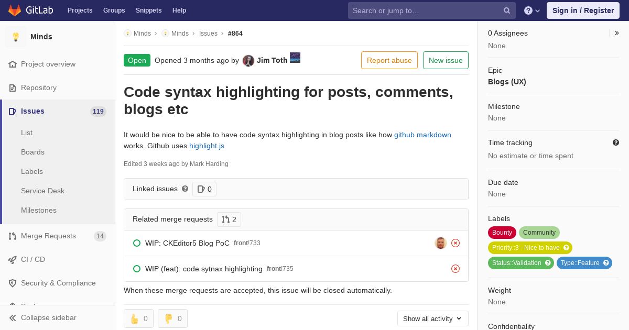Collapse the right sidebar with the chevron
629x330 pixels.
(x=617, y=33)
